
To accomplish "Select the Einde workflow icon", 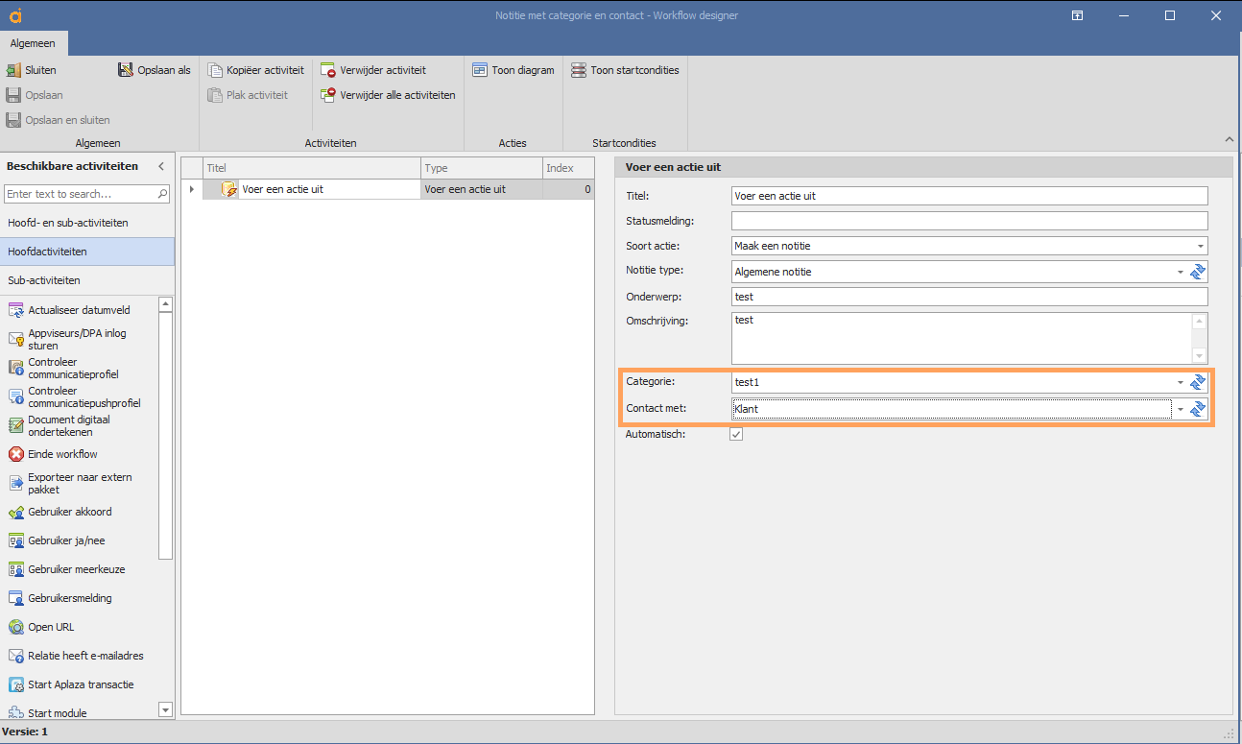I will [x=15, y=454].
